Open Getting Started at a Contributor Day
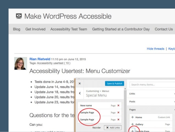This screenshot has width=175, height=132. click(x=121, y=29)
